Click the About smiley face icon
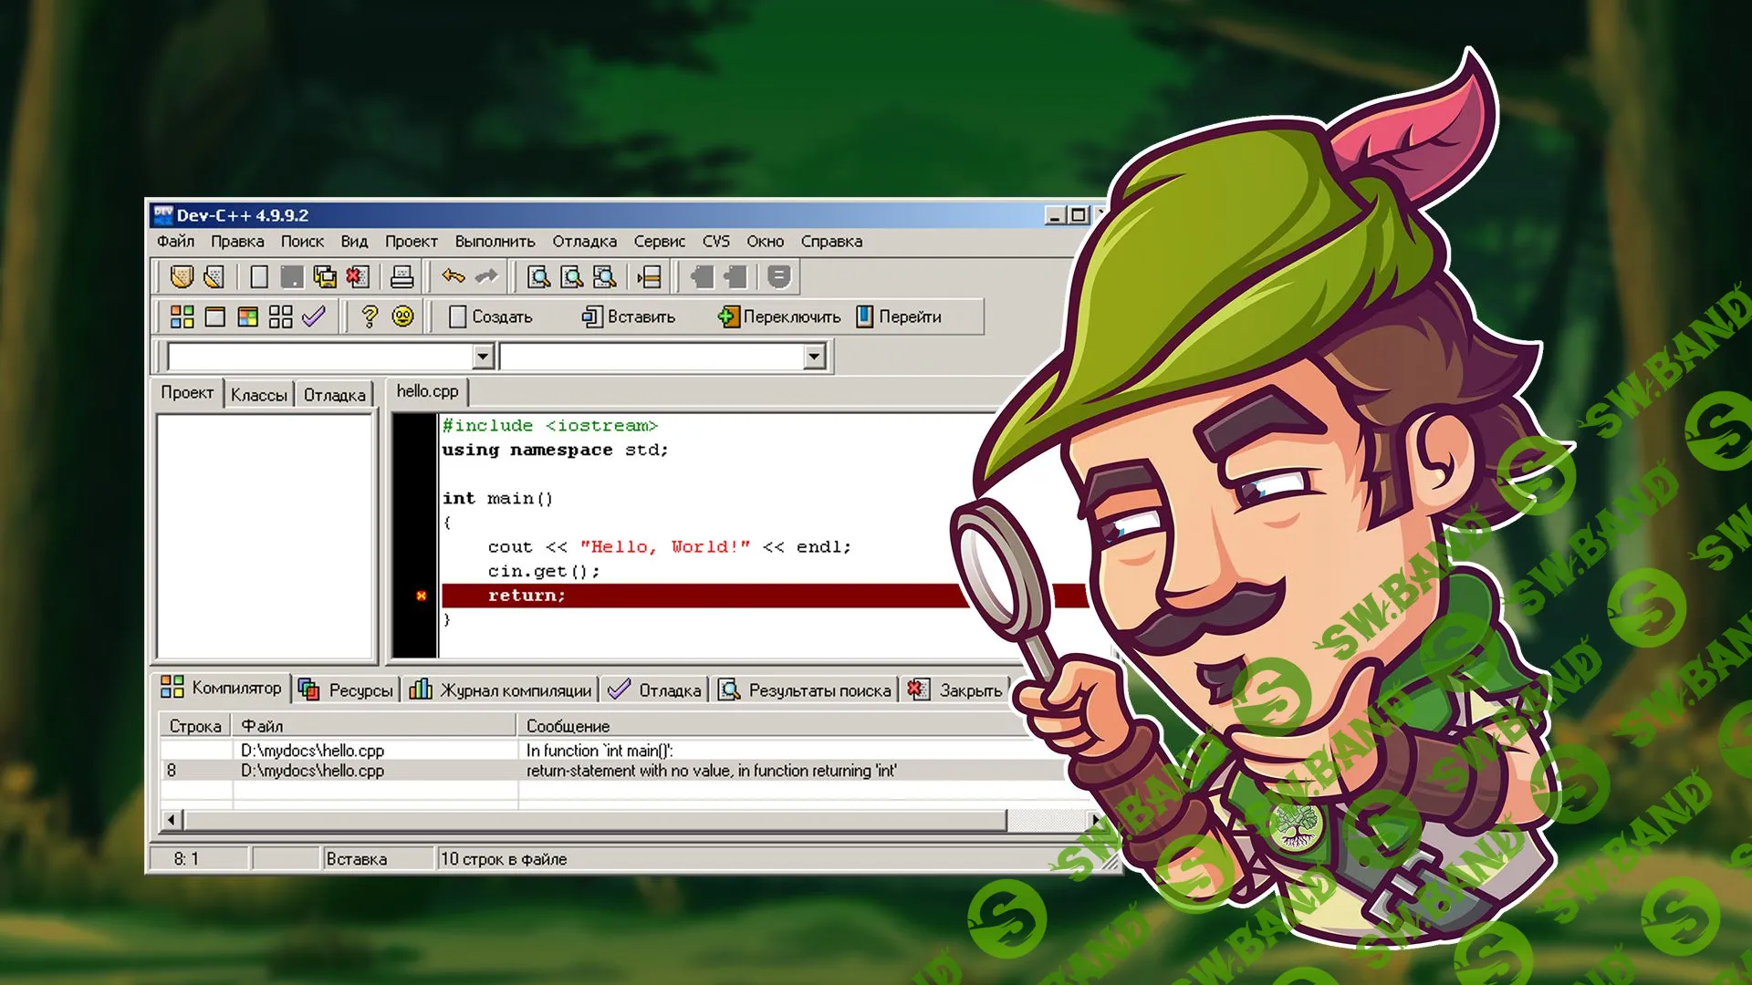The height and width of the screenshot is (985, 1752). (402, 316)
